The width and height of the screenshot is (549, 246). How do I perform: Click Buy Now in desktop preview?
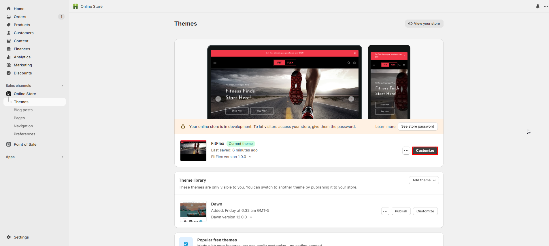tap(262, 111)
